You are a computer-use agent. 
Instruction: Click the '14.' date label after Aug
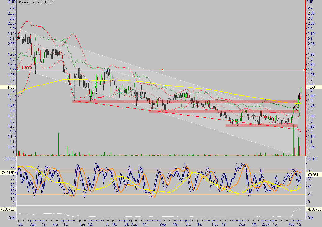pyautogui.click(x=145, y=224)
